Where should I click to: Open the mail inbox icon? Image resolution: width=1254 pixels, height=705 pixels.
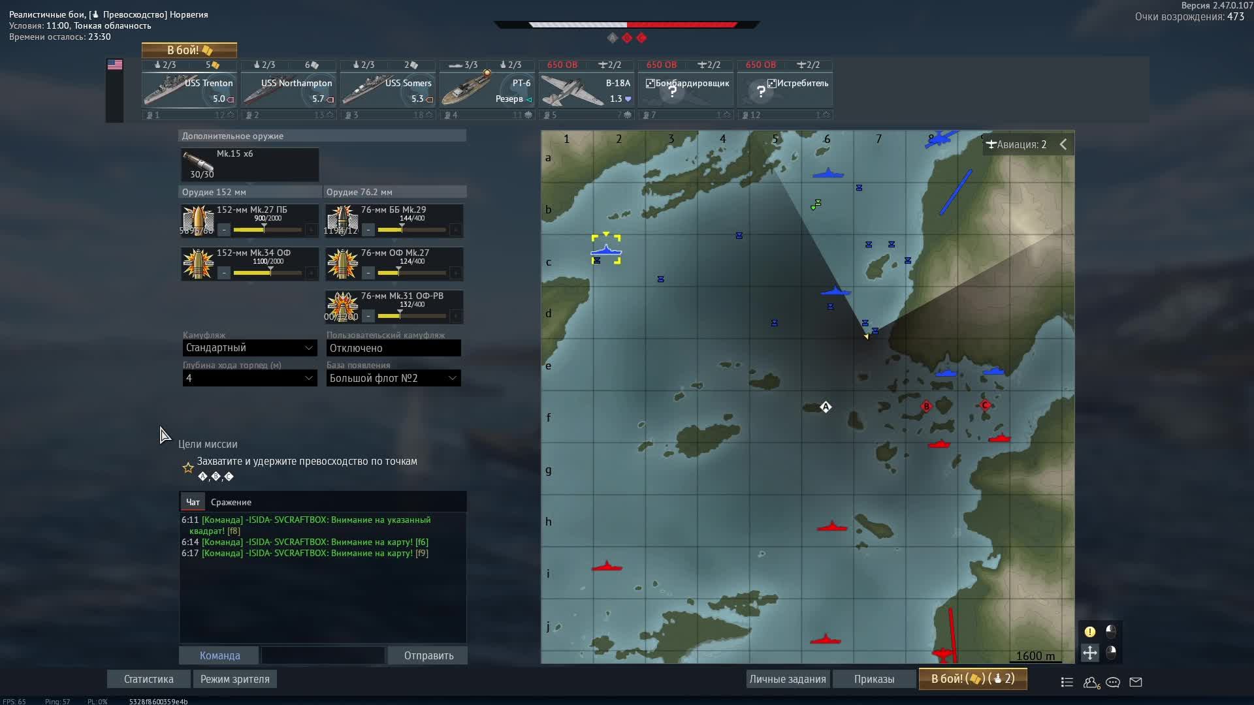pyautogui.click(x=1136, y=682)
